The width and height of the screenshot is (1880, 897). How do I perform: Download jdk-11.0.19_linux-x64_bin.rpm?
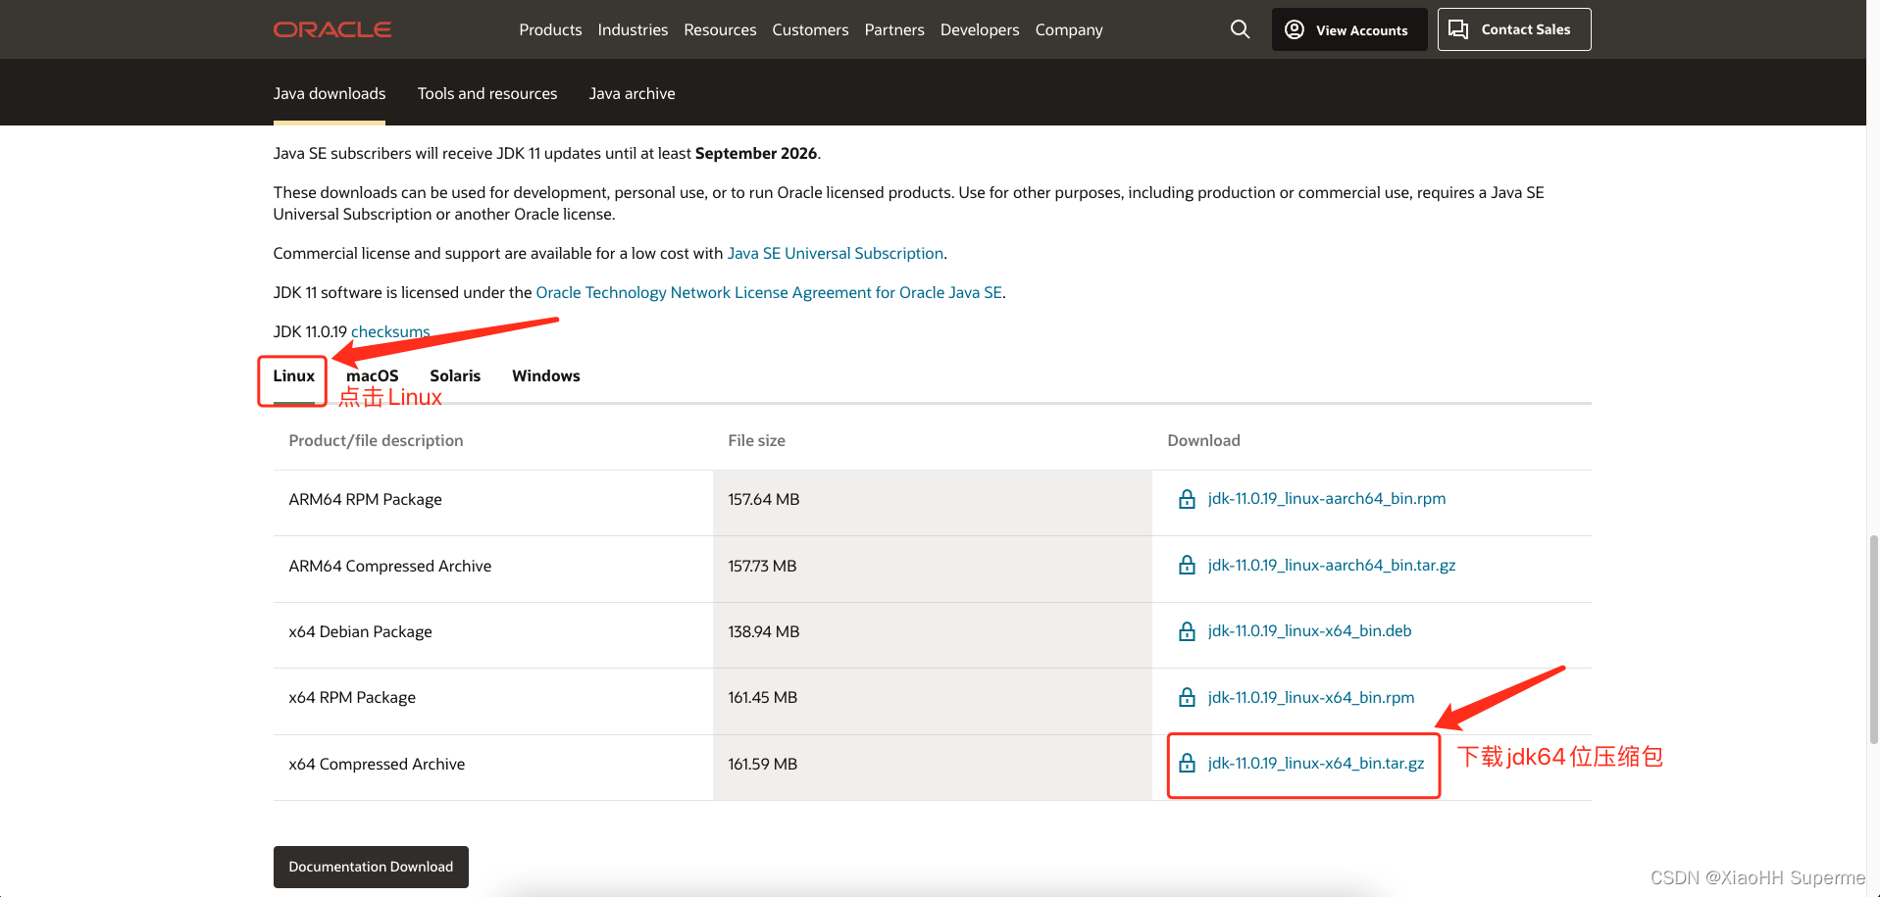tap(1311, 698)
